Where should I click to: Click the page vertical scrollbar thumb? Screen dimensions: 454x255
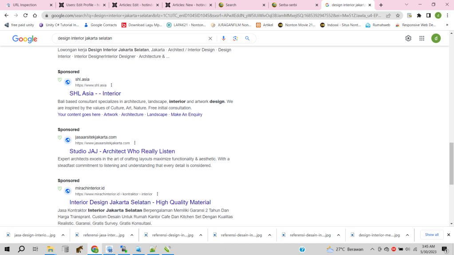tap(451, 163)
